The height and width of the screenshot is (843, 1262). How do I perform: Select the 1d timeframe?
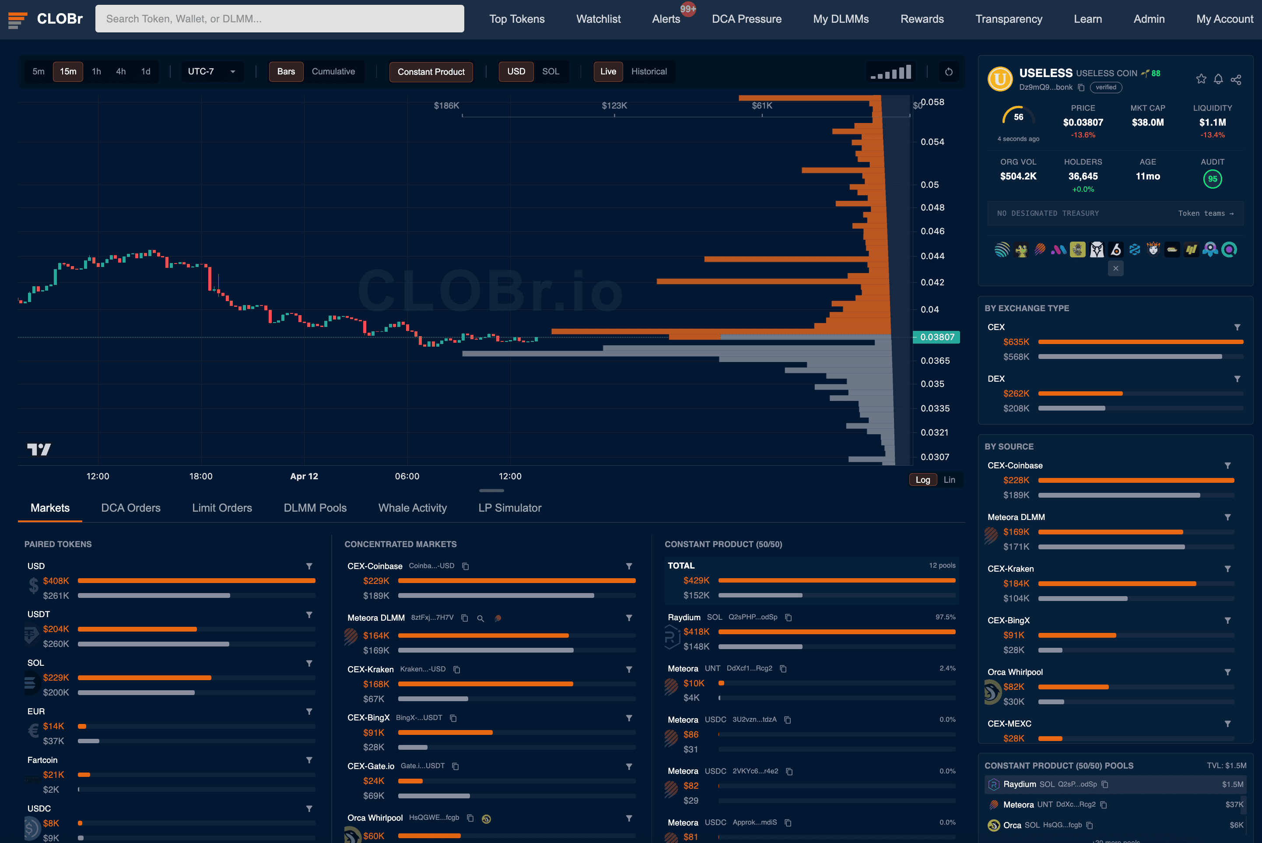[146, 71]
